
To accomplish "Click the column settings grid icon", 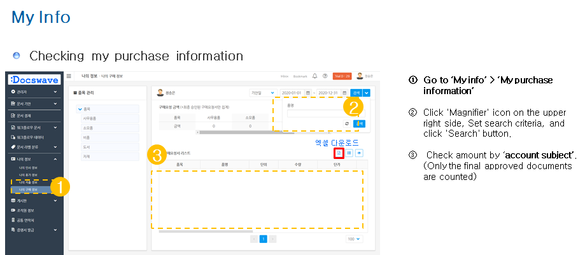I will coord(349,153).
